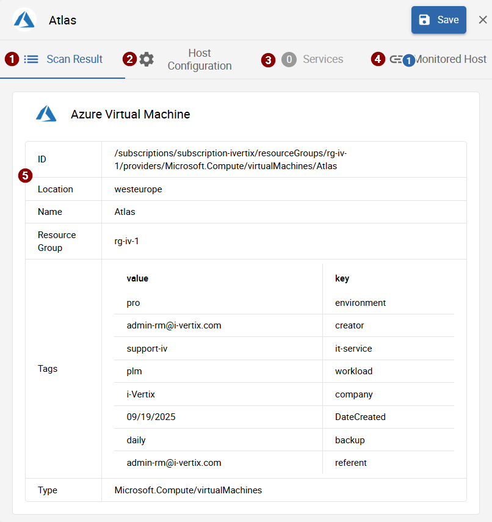Click the Resource Group row label

[x=57, y=241]
